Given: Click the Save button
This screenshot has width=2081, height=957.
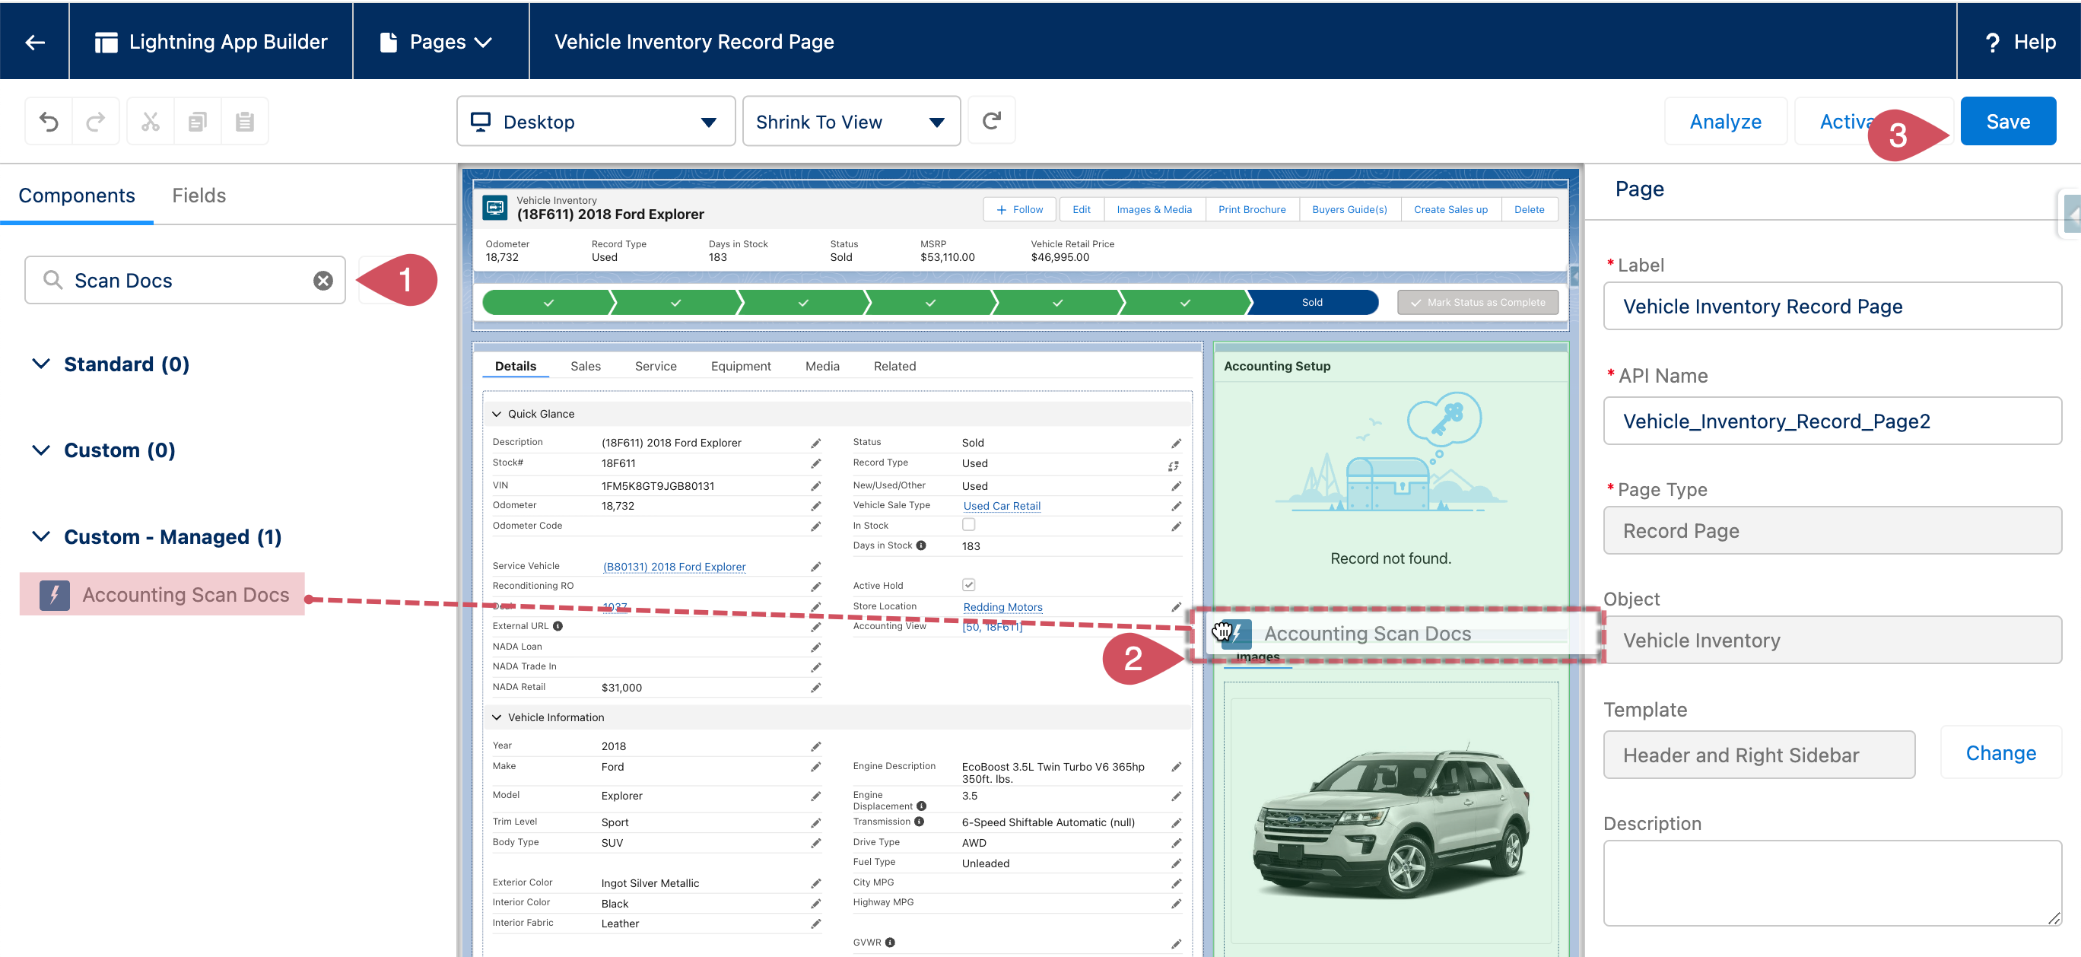Looking at the screenshot, I should click(x=2007, y=121).
